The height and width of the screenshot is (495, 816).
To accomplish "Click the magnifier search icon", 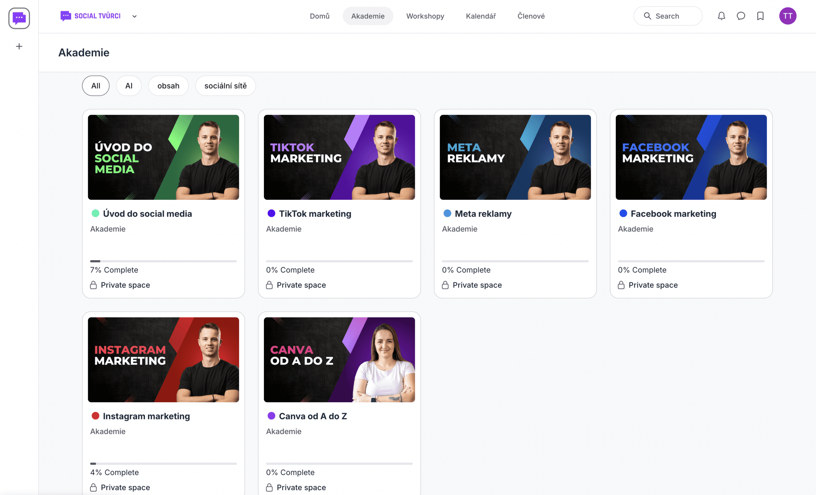I will [647, 16].
